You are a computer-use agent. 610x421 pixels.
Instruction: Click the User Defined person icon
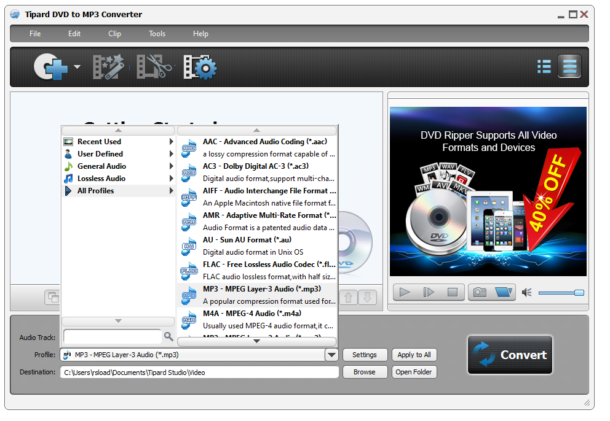coord(68,154)
